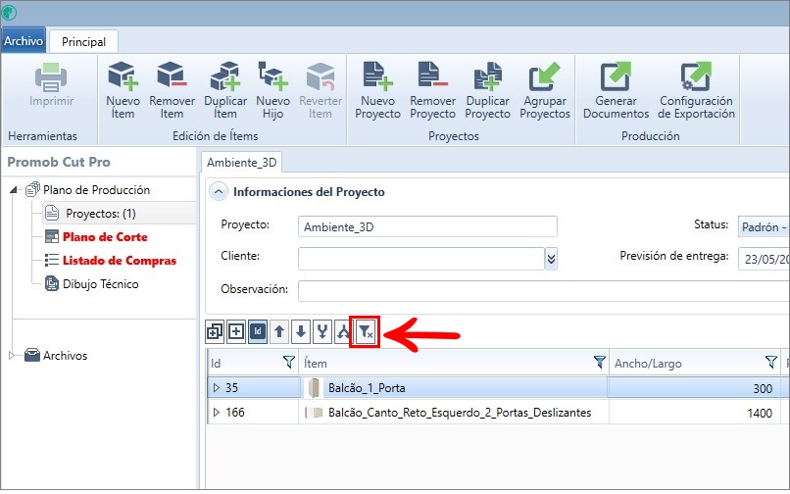This screenshot has height=494, width=790.
Task: Move item down with arrow icon
Action: [x=301, y=331]
